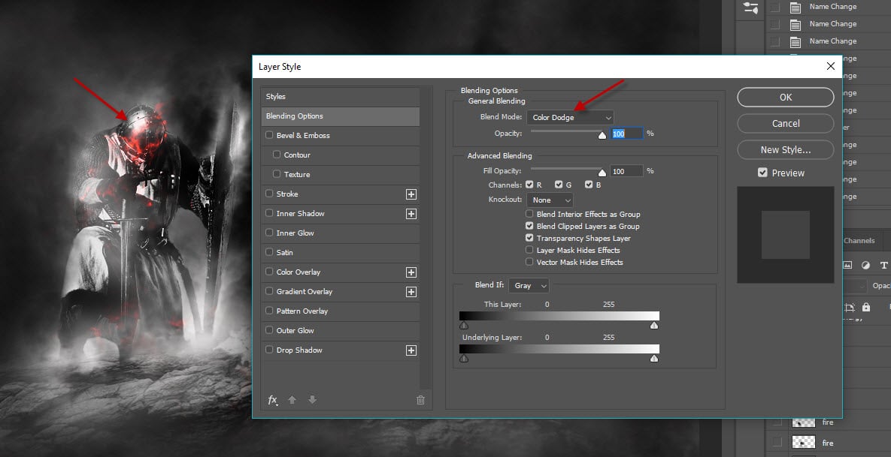Open the Blend If channel dropdown
Viewport: 891px width, 457px height.
(529, 286)
